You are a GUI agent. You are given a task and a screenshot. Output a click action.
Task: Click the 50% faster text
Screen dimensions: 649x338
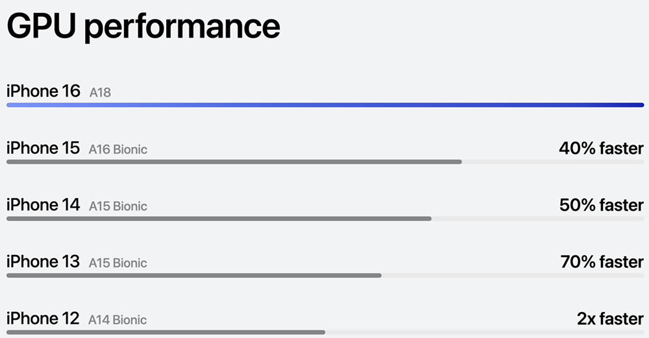pos(601,206)
